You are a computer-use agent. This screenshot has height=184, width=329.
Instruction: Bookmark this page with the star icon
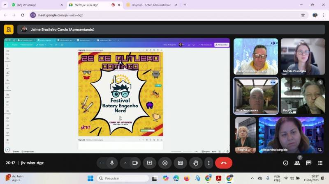click(303, 15)
